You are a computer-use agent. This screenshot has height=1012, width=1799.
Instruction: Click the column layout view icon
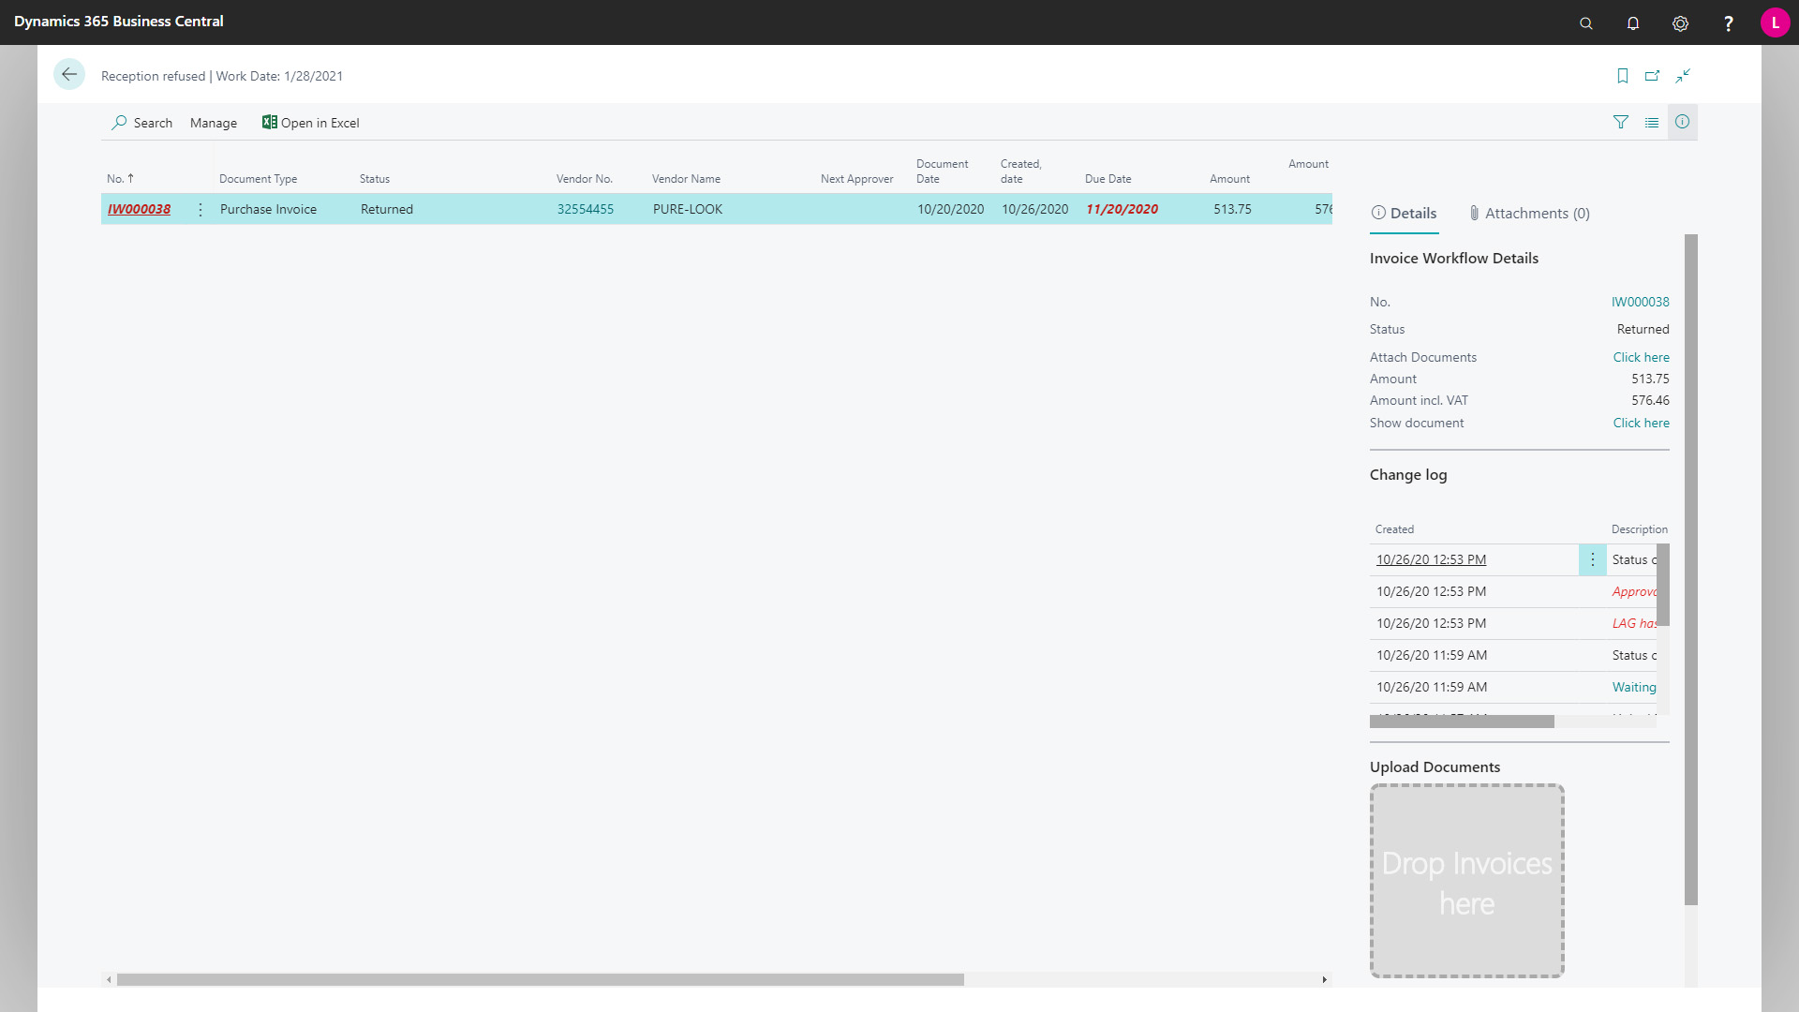tap(1652, 121)
